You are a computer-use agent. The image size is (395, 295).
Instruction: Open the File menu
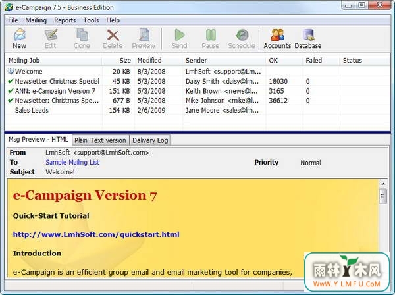[x=13, y=20]
